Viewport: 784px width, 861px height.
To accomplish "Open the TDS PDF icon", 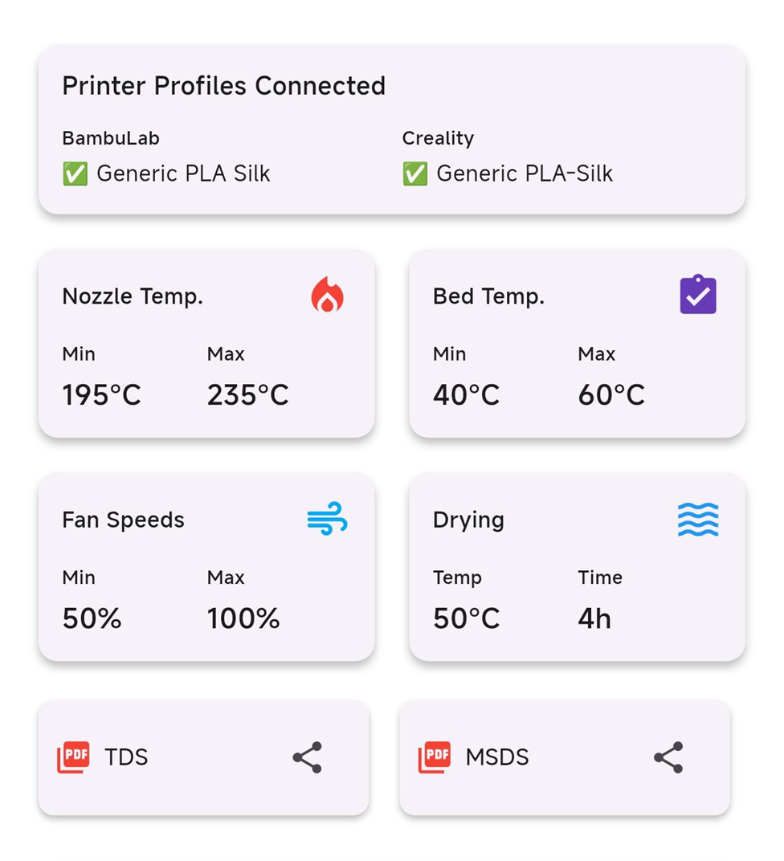I will click(73, 757).
